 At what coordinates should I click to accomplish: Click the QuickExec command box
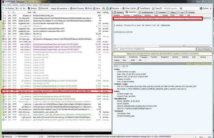coord(56,133)
